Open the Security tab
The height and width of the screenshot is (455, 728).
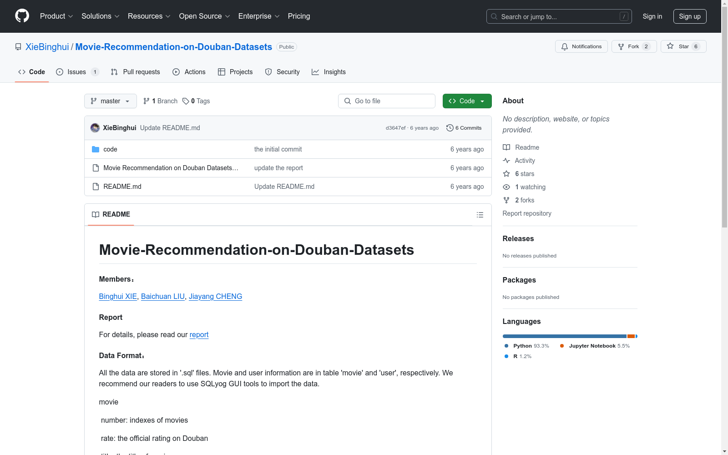pyautogui.click(x=283, y=72)
